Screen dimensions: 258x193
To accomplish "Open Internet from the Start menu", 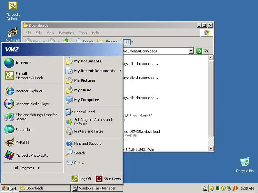I will pyautogui.click(x=33, y=63).
